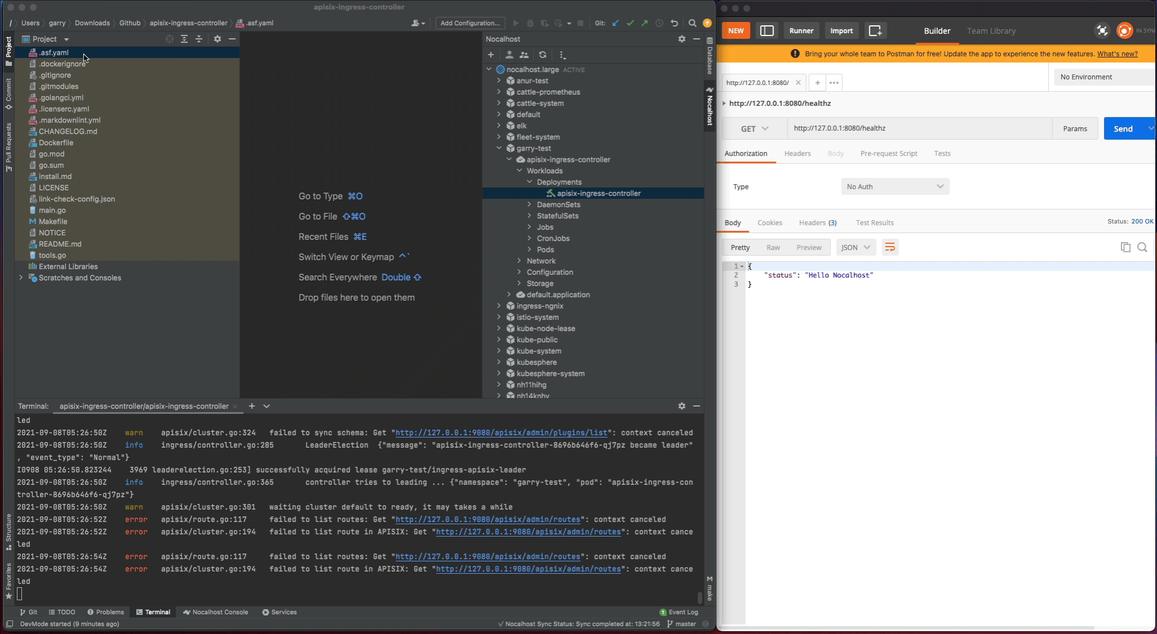Image resolution: width=1157 pixels, height=634 pixels.
Task: Expand the Configuration section in cluster tree
Action: point(549,272)
